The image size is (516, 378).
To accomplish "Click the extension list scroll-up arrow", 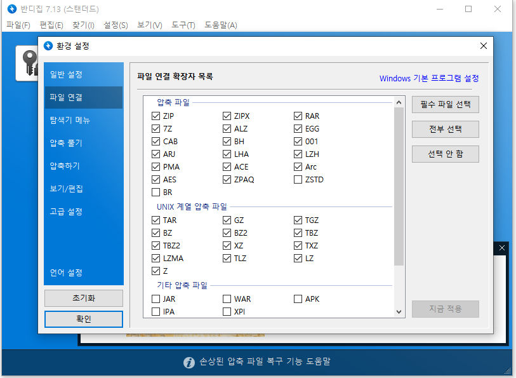I will point(399,102).
